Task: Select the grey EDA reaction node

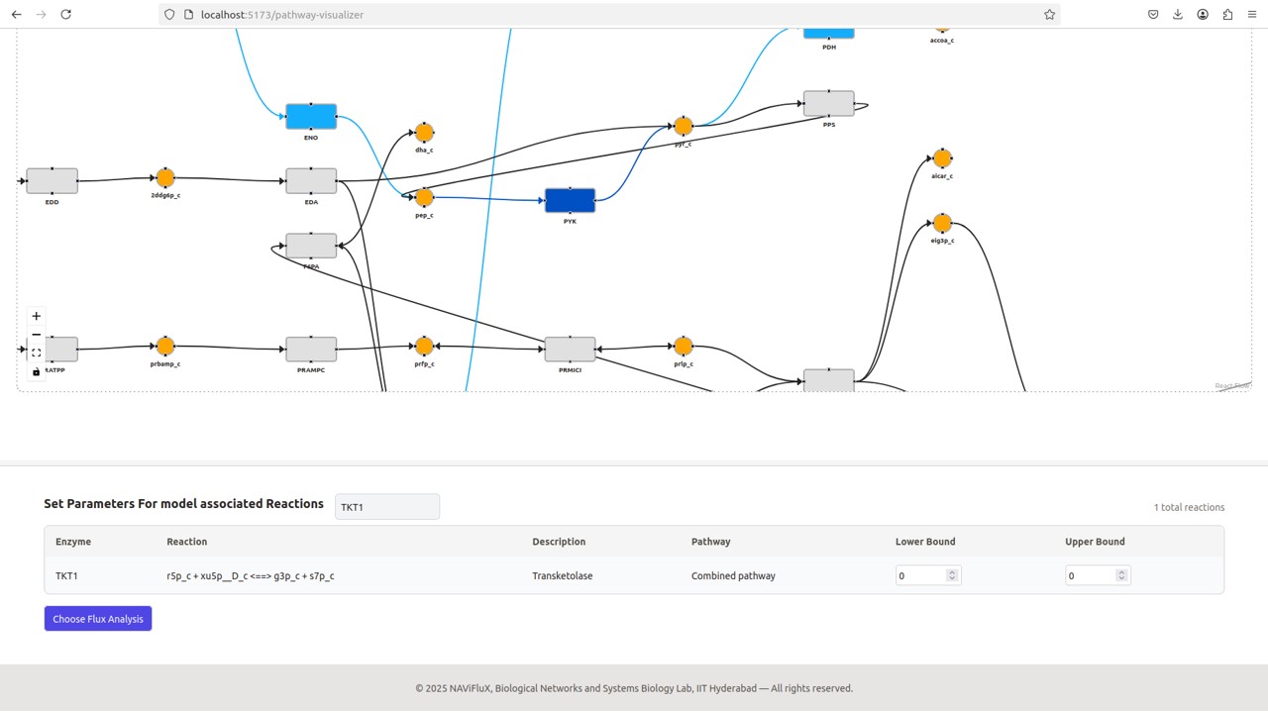Action: [x=311, y=181]
